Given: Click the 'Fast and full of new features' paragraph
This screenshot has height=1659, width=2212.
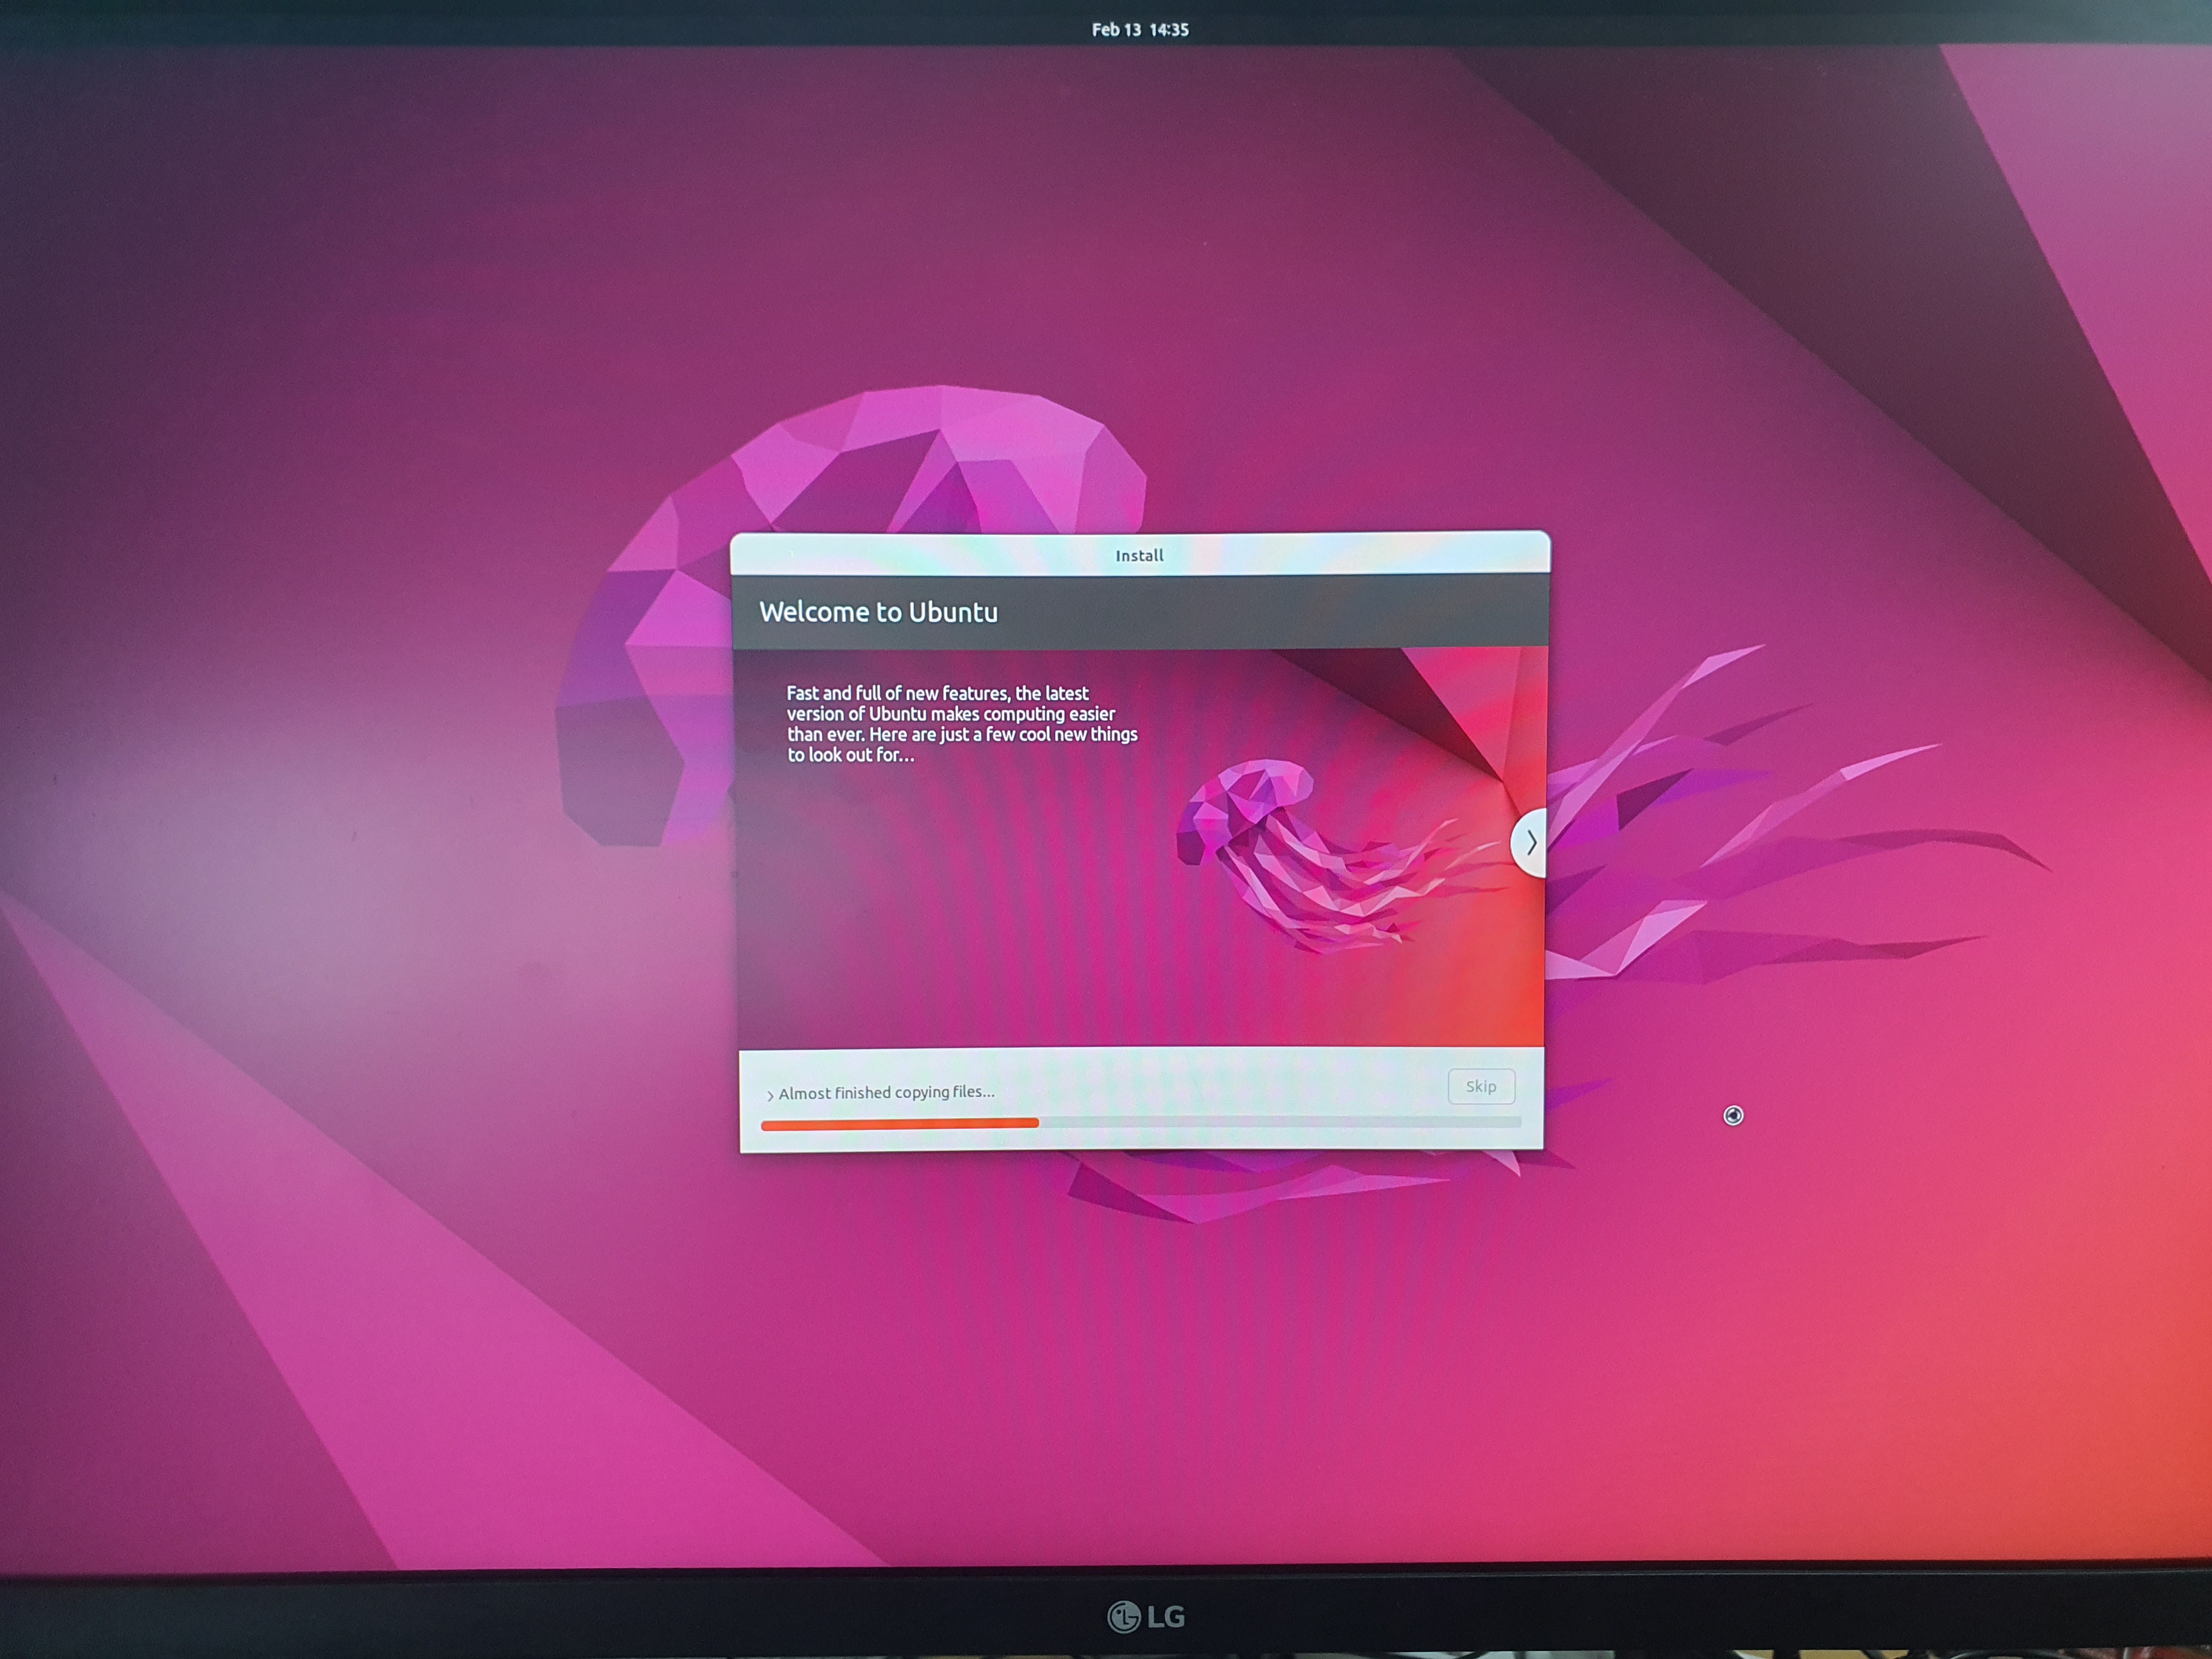Looking at the screenshot, I should tap(962, 724).
